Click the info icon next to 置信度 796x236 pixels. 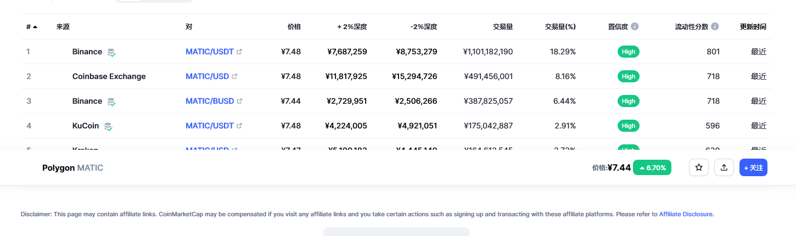pyautogui.click(x=635, y=26)
